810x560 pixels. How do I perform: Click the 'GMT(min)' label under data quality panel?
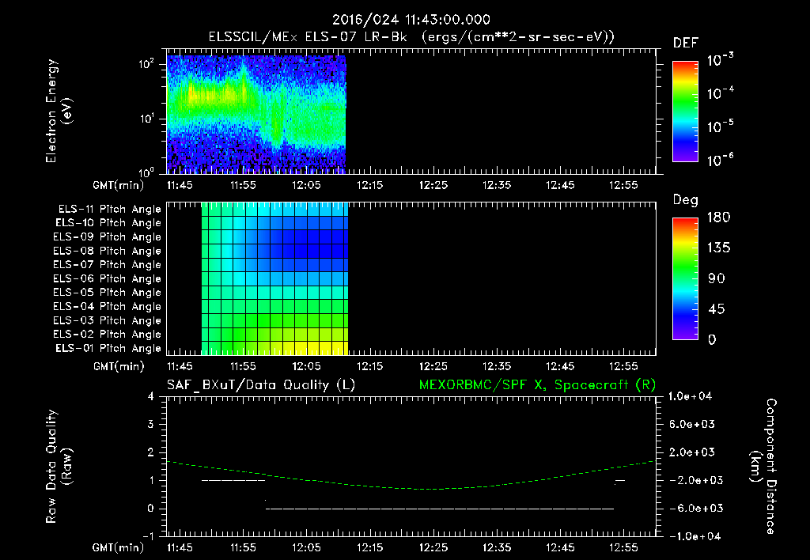click(x=119, y=547)
